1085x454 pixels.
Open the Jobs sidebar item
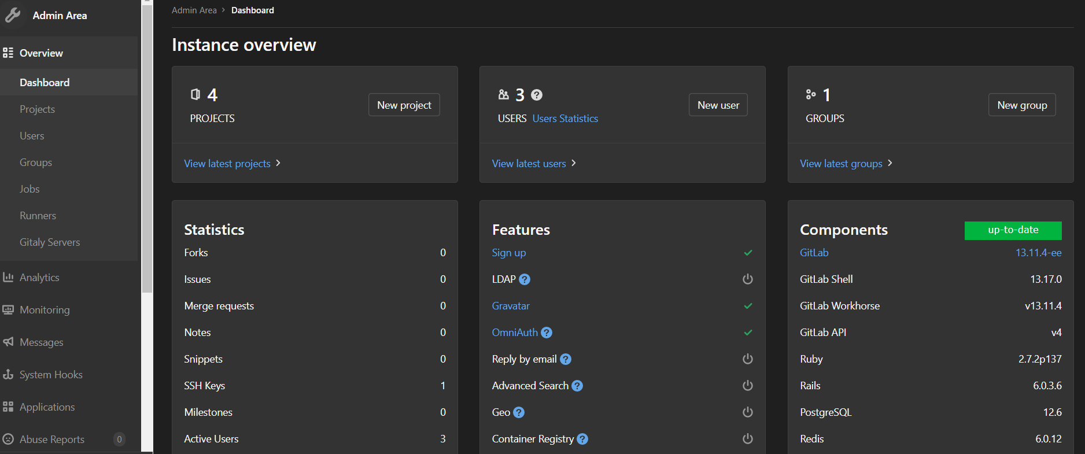[x=69, y=189]
